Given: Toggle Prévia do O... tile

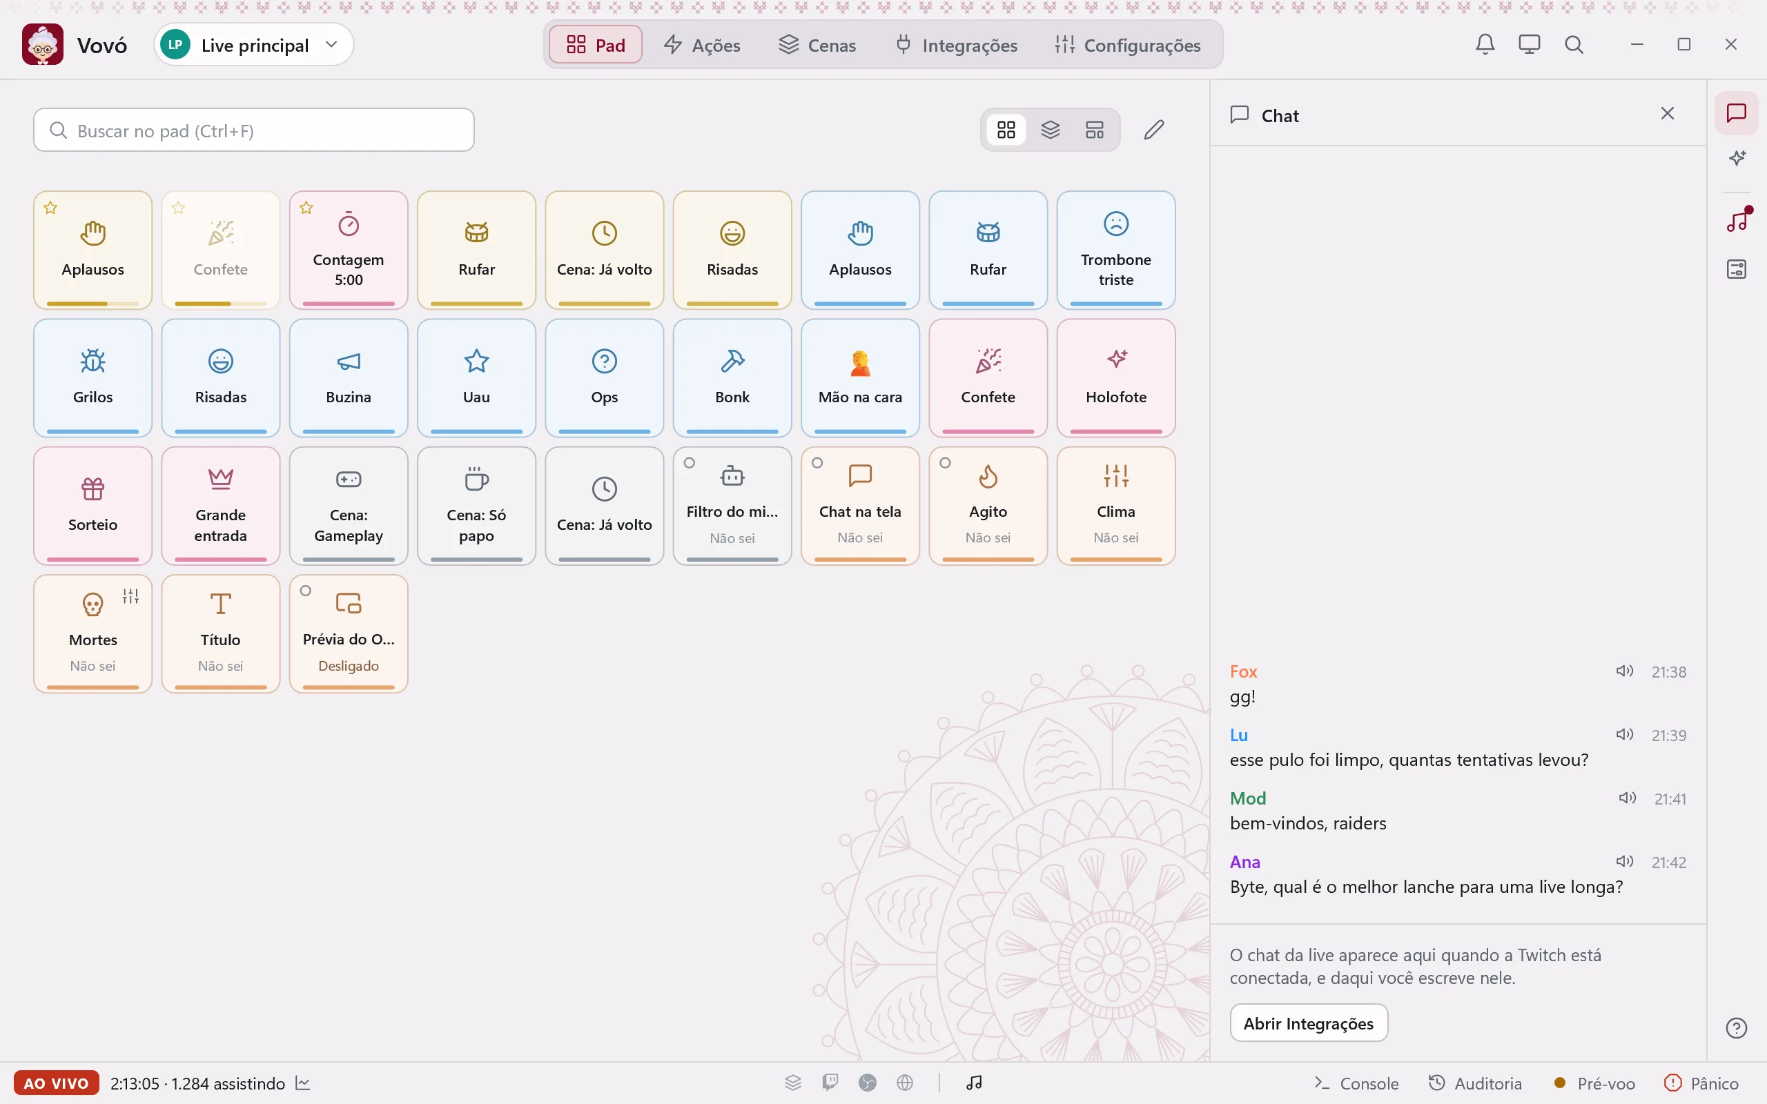Looking at the screenshot, I should [x=349, y=634].
